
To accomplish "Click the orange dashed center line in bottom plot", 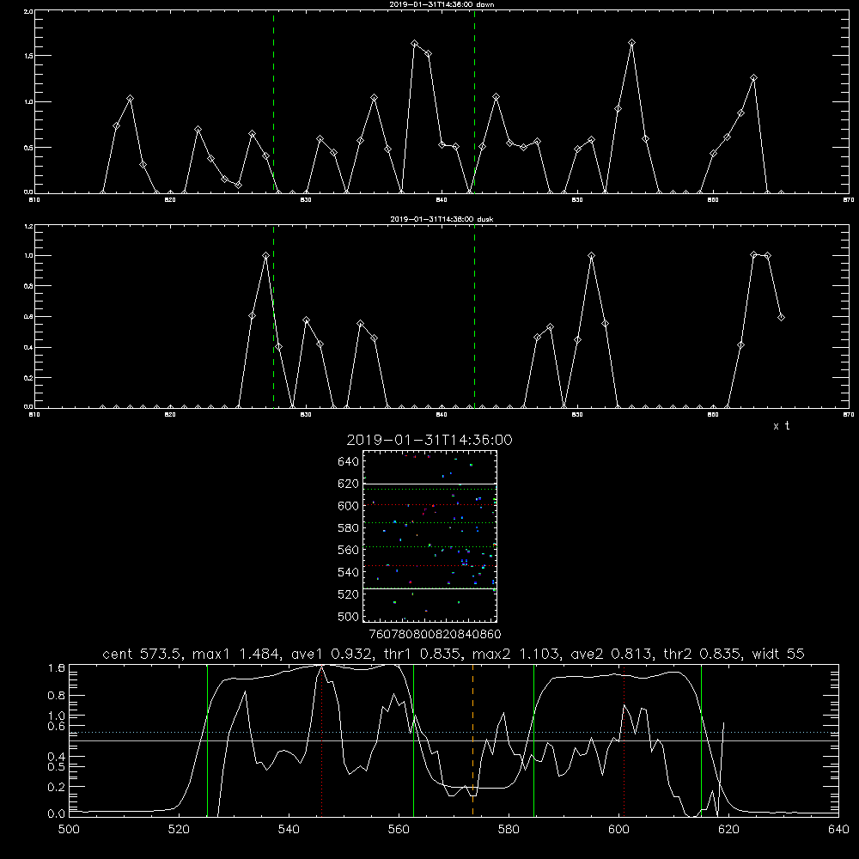I will [472, 740].
